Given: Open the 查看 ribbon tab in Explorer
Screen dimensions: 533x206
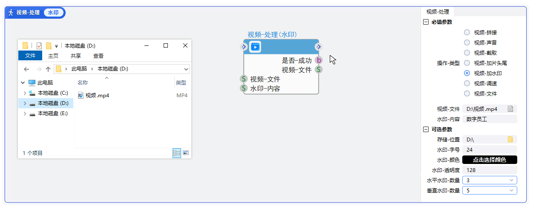Looking at the screenshot, I should pos(98,56).
